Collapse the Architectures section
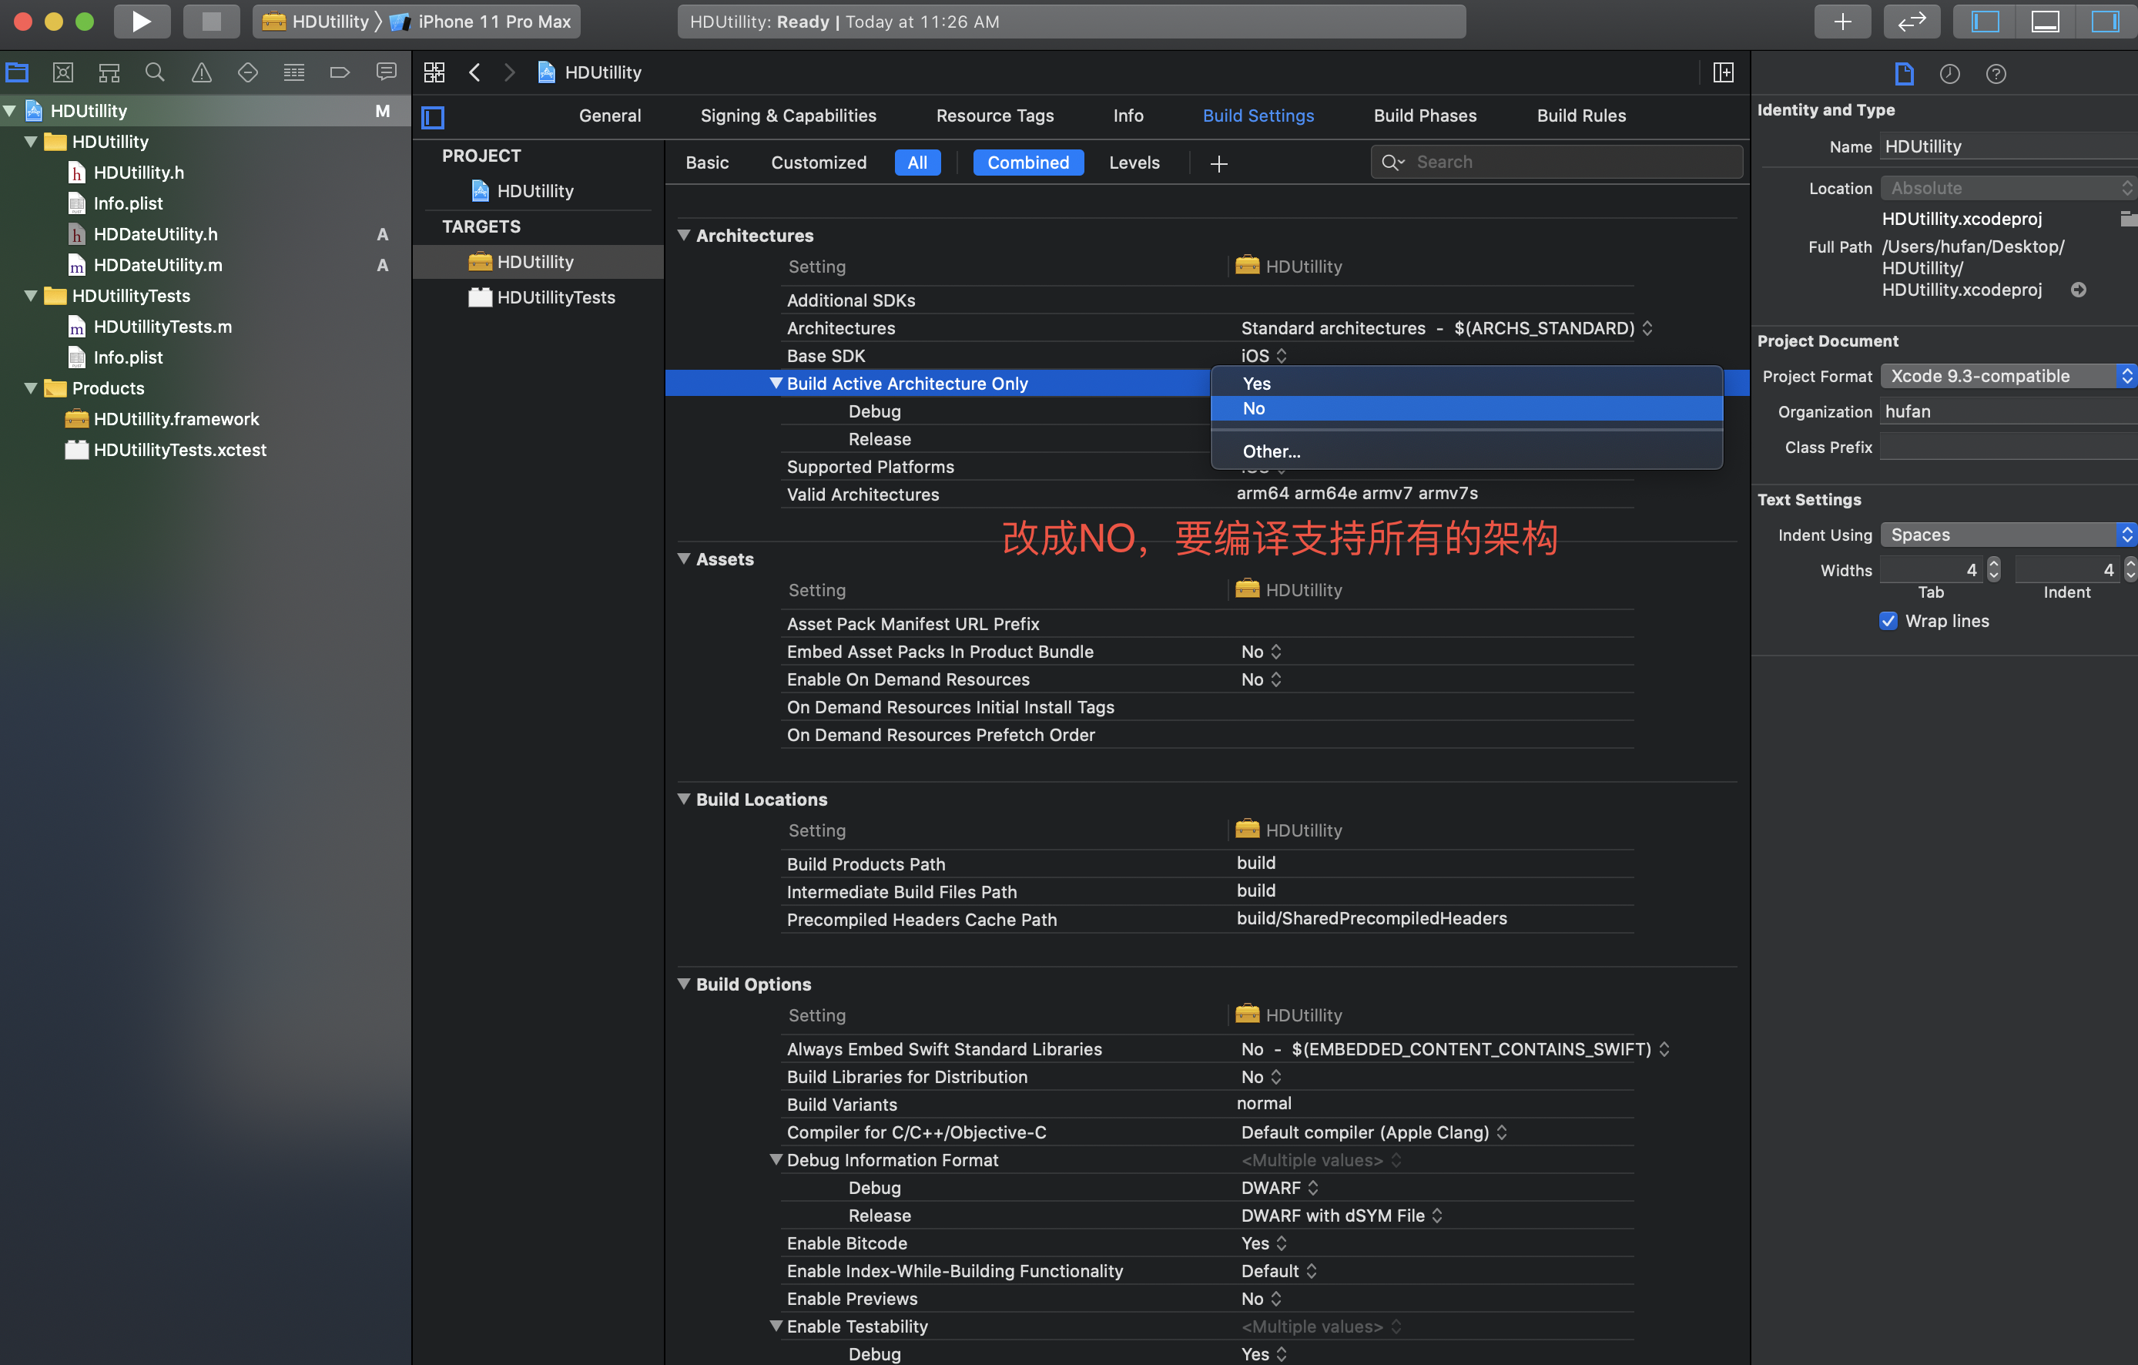 (x=684, y=236)
